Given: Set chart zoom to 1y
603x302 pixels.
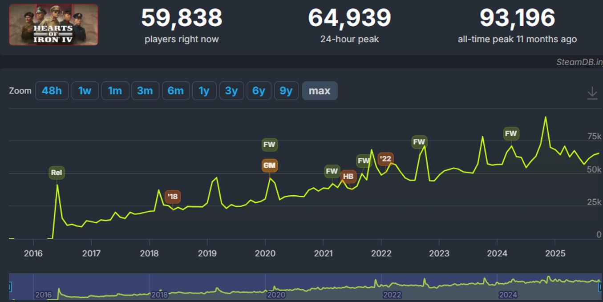Looking at the screenshot, I should point(204,91).
